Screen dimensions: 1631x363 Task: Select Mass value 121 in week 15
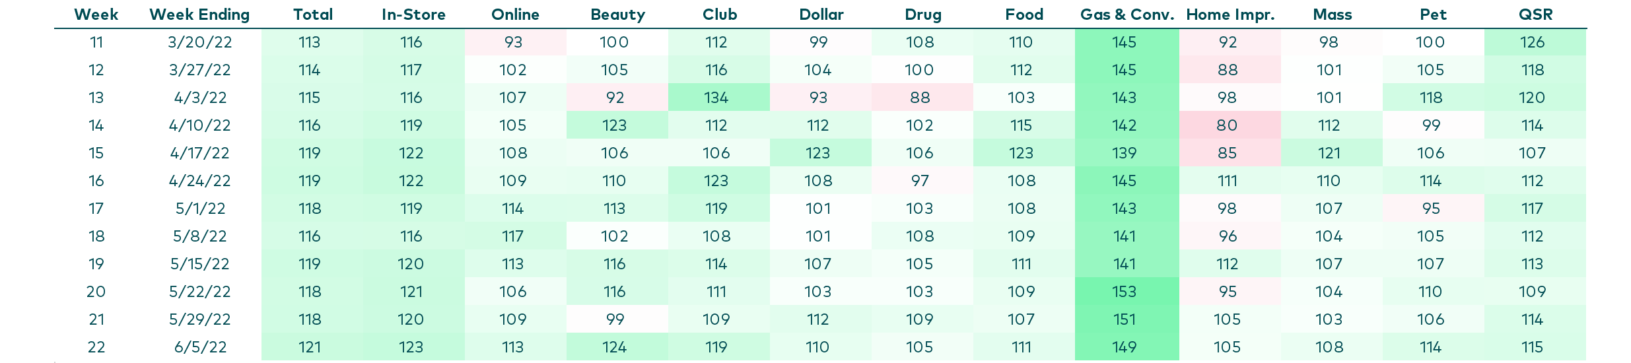coord(1329,153)
